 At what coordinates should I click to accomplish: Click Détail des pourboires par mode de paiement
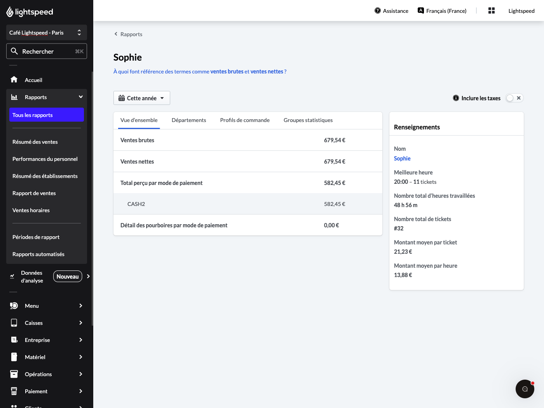(x=174, y=225)
